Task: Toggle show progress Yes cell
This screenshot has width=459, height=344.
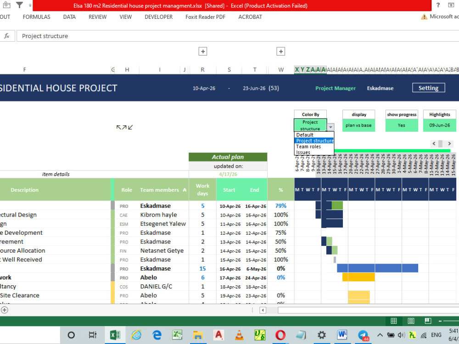Action: pyautogui.click(x=401, y=125)
